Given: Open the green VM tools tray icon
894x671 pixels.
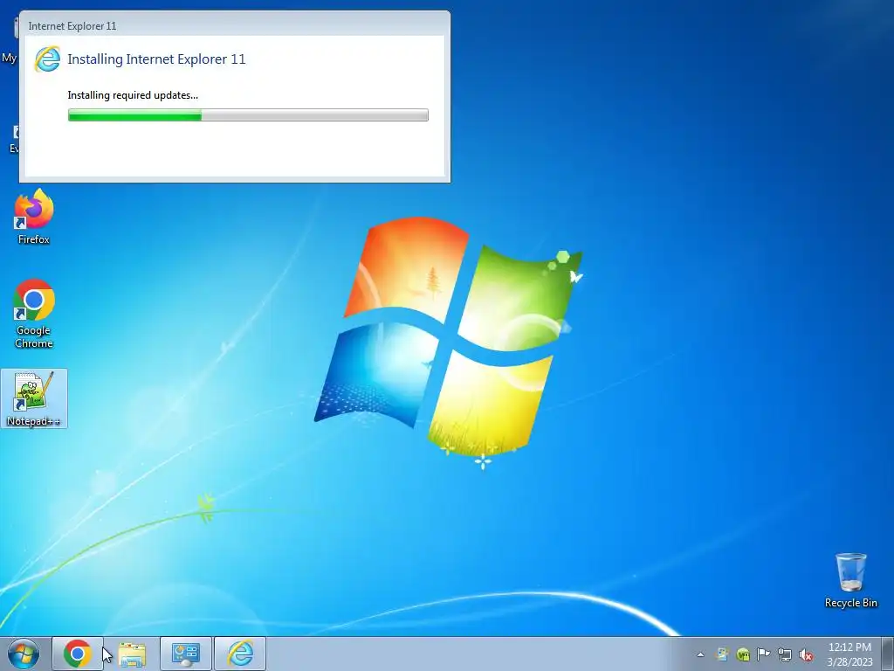Looking at the screenshot, I should click(743, 654).
